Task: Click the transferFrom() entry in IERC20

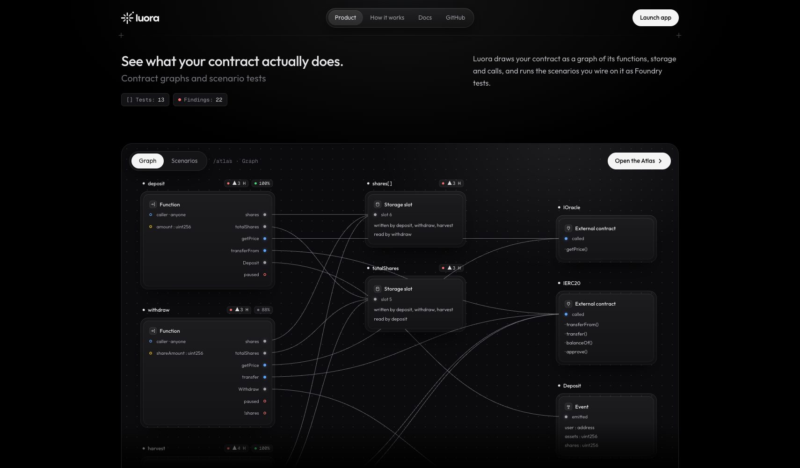Action: tap(582, 325)
